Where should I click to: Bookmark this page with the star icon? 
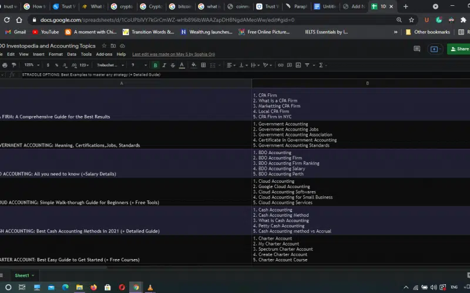click(x=410, y=19)
